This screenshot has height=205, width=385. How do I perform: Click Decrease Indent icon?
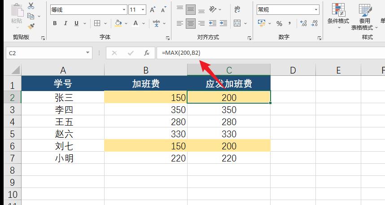click(x=212, y=23)
